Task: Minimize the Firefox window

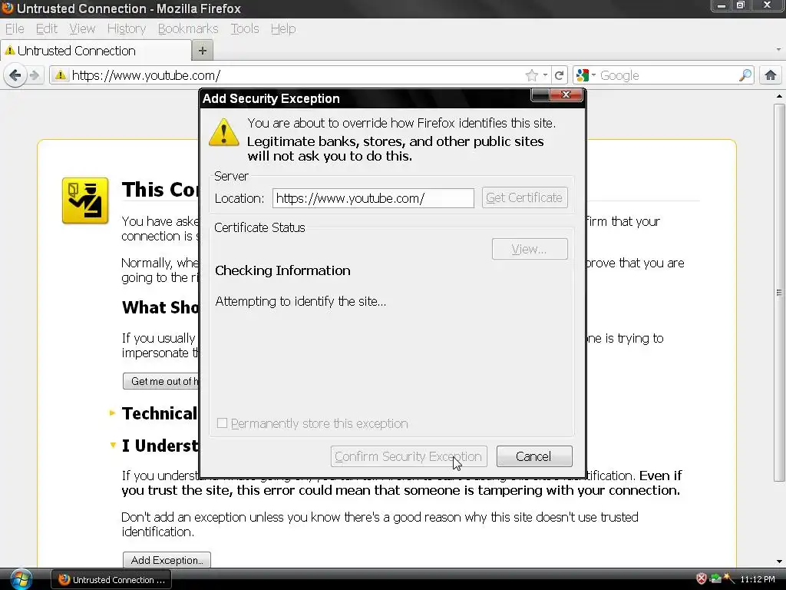Action: [722, 5]
